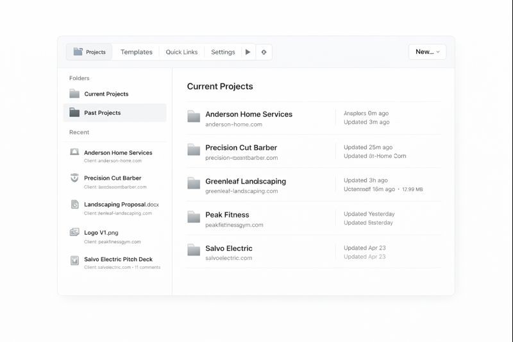Click the anderson-home.com project link
The image size is (513, 342).
coord(233,124)
